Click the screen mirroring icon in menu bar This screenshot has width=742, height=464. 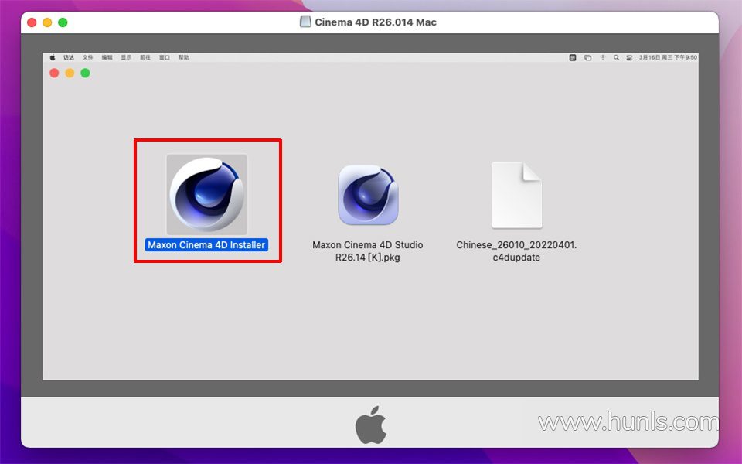587,57
